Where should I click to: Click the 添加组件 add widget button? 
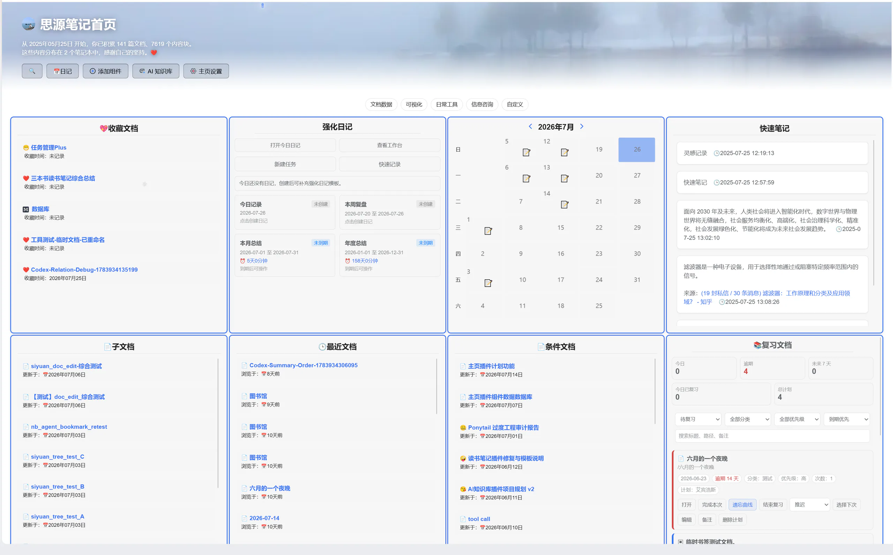105,71
